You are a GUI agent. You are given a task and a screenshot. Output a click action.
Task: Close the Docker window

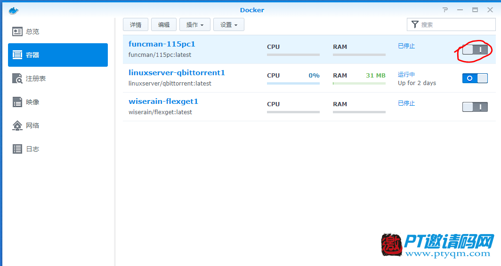tap(490, 10)
